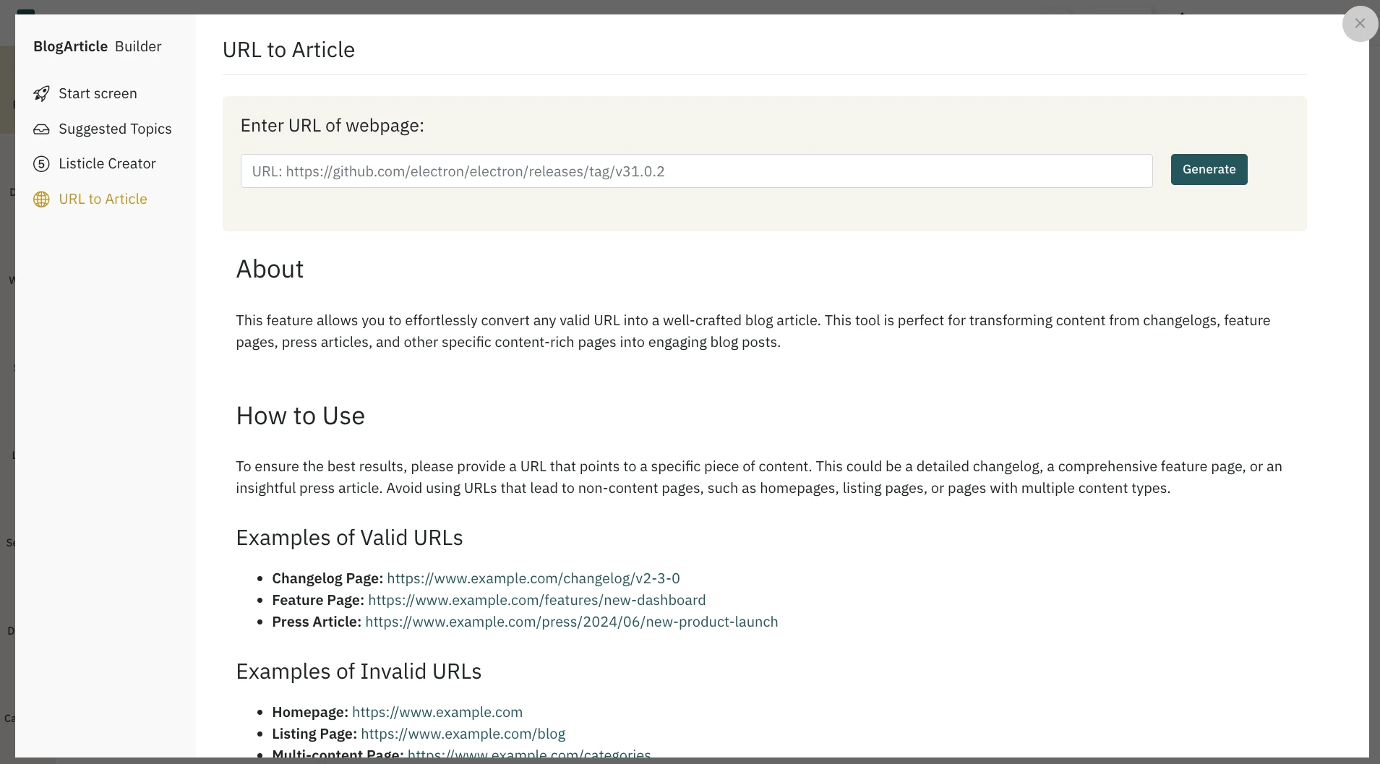Open the Start screen from the sidebar
The image size is (1380, 764).
(x=98, y=93)
